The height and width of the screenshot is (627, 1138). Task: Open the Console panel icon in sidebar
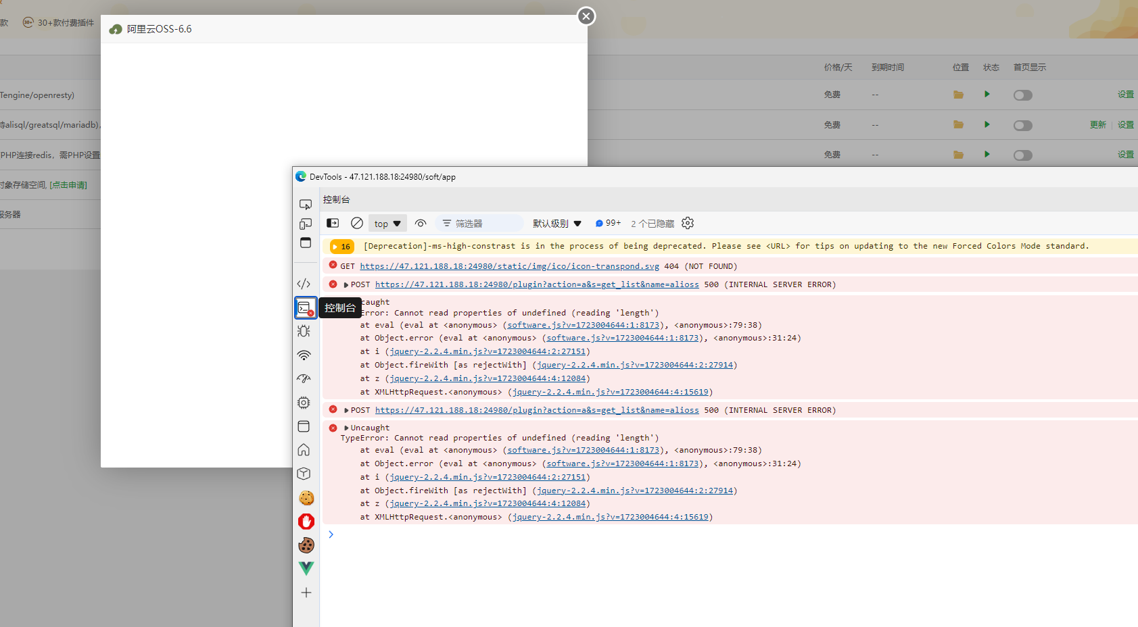[x=306, y=308]
